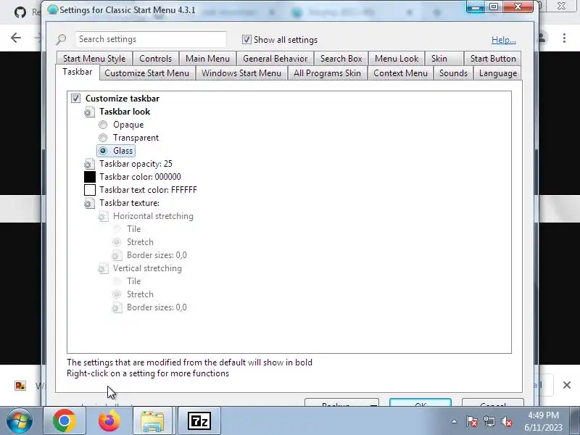The image size is (580, 435).
Task: Click the gear icon beside Taskbar opacity
Action: coord(89,164)
